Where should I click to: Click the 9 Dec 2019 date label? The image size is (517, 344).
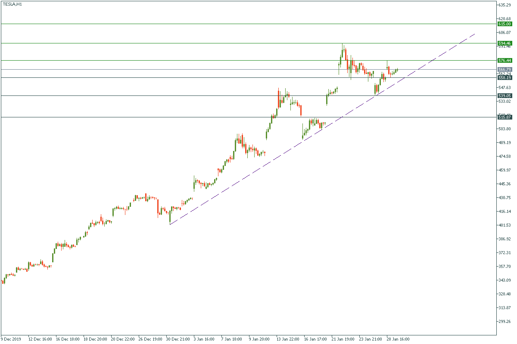[x=11, y=339]
